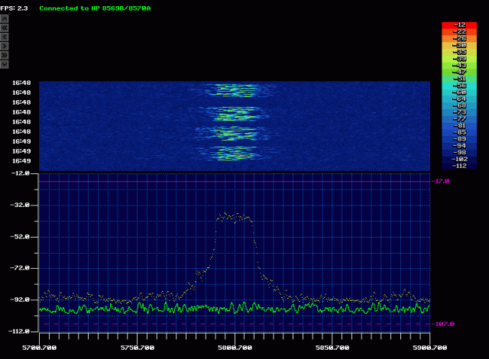Click the -32.0 amplitude axis label
Screen dimensions: 489x359
[x=20, y=205]
